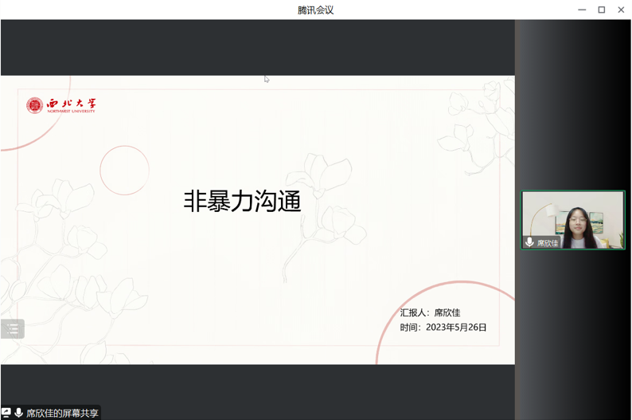Click the slide title 非暴力沟通

[243, 201]
